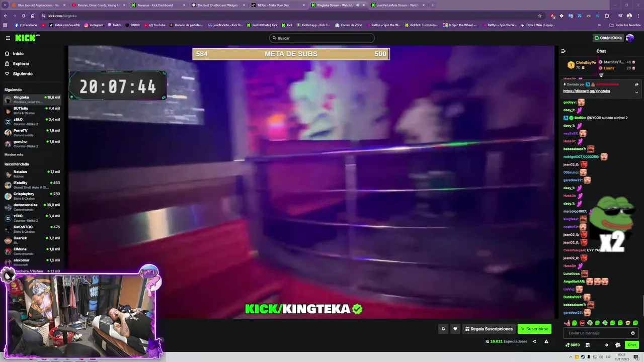The width and height of the screenshot is (644, 362).
Task: Open the Twitch bookmark
Action: [x=114, y=25]
